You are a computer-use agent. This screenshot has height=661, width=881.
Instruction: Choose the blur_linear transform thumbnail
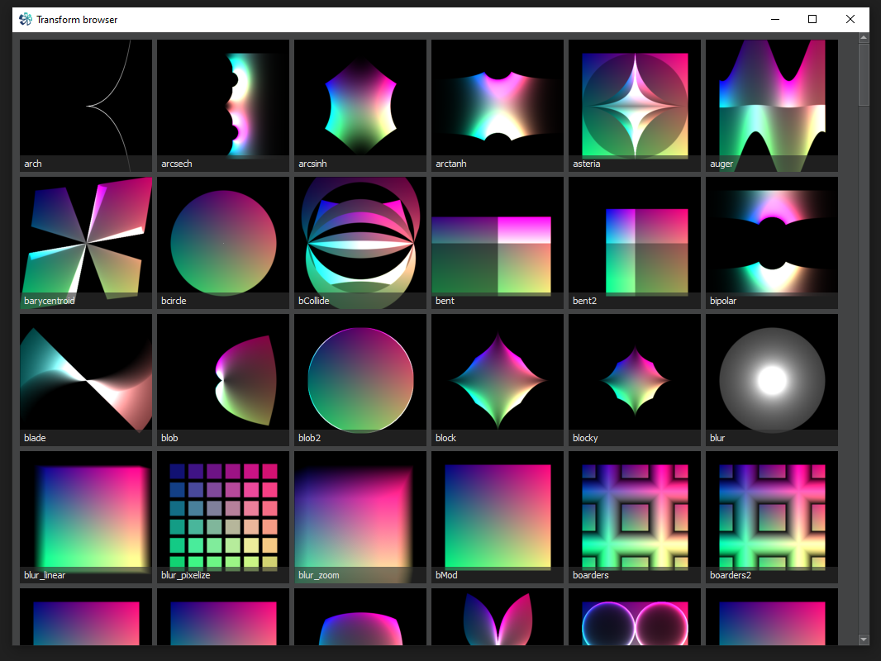click(86, 516)
